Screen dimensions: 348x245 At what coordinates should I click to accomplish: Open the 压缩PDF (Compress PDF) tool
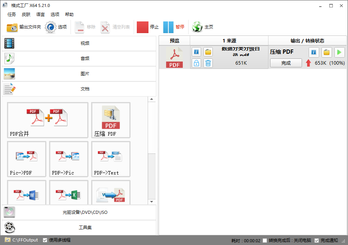[x=111, y=120]
